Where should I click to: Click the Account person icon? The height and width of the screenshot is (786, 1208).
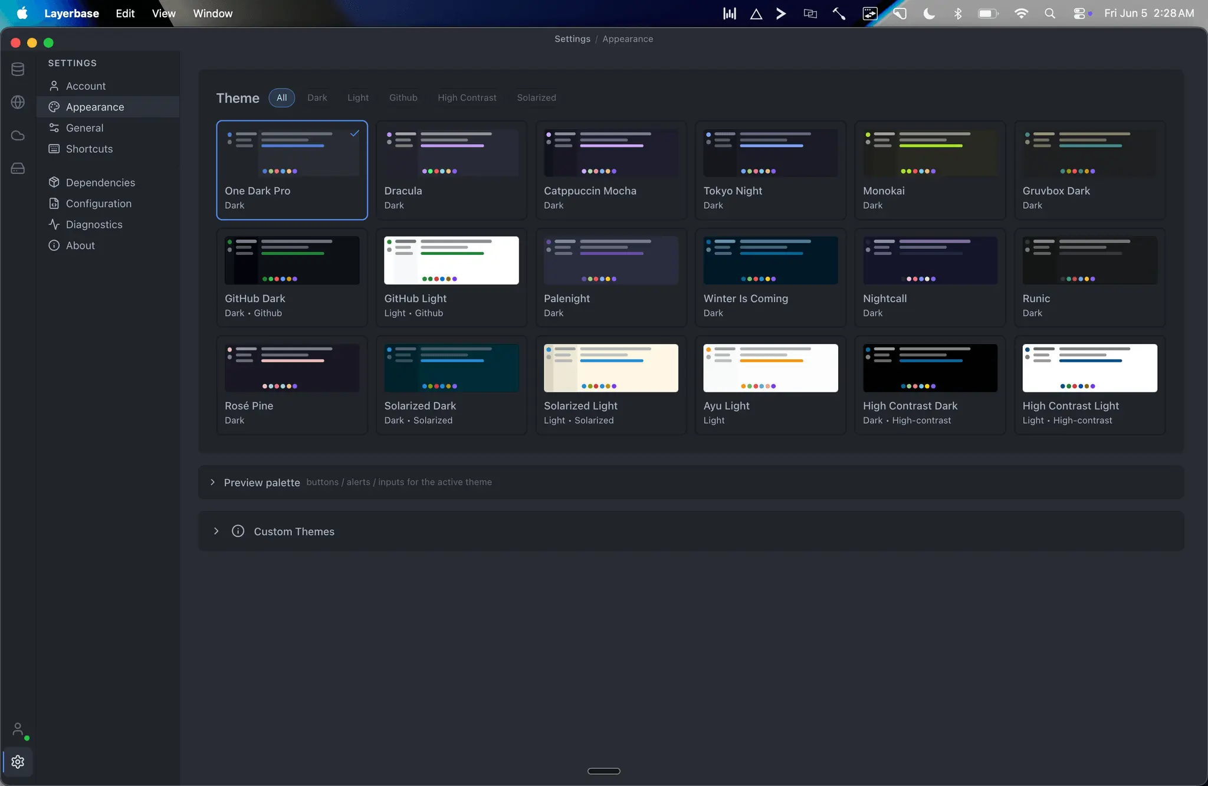coord(54,86)
